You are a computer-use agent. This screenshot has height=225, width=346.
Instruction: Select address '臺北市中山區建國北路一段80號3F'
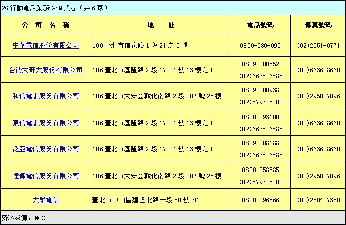(145, 200)
